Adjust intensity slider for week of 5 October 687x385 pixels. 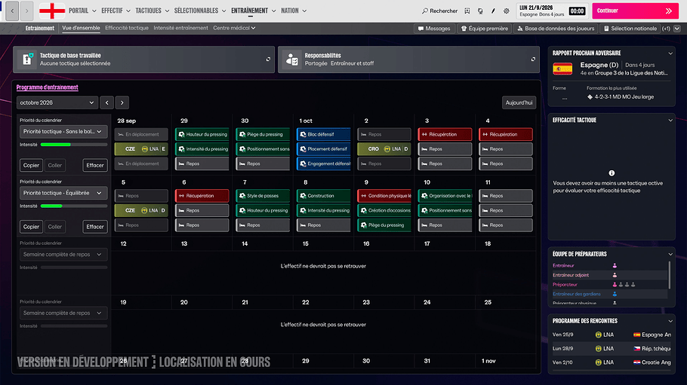click(x=74, y=206)
